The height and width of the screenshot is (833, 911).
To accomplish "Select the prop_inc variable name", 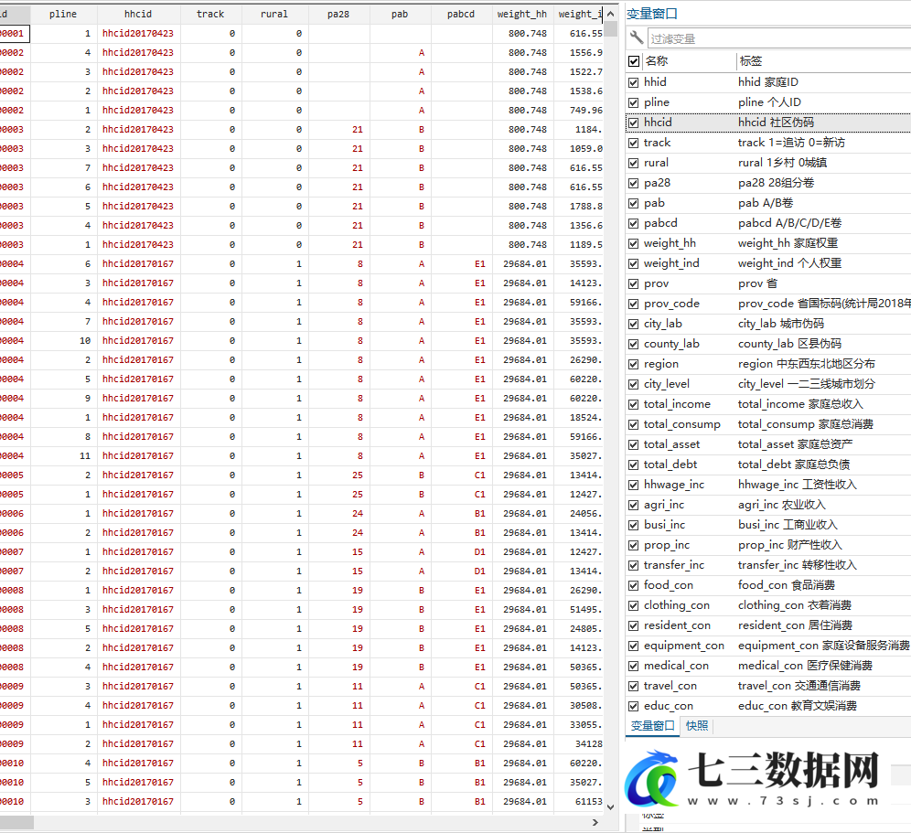I will pyautogui.click(x=667, y=546).
